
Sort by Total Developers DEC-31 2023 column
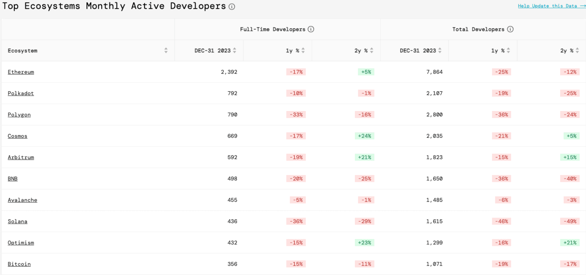point(440,50)
